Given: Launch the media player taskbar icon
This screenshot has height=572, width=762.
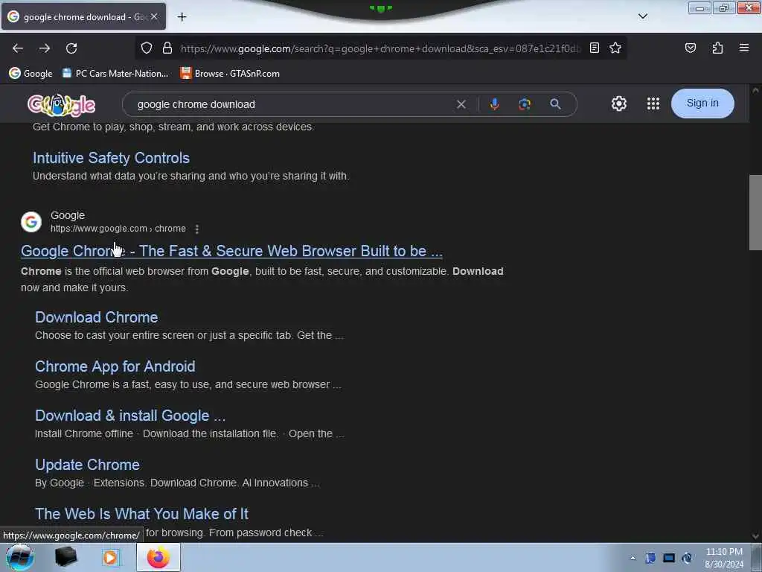Looking at the screenshot, I should click(110, 557).
